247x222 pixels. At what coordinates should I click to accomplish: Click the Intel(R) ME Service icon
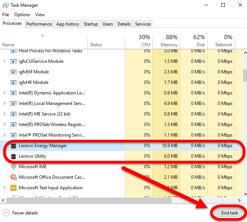coord(14,114)
